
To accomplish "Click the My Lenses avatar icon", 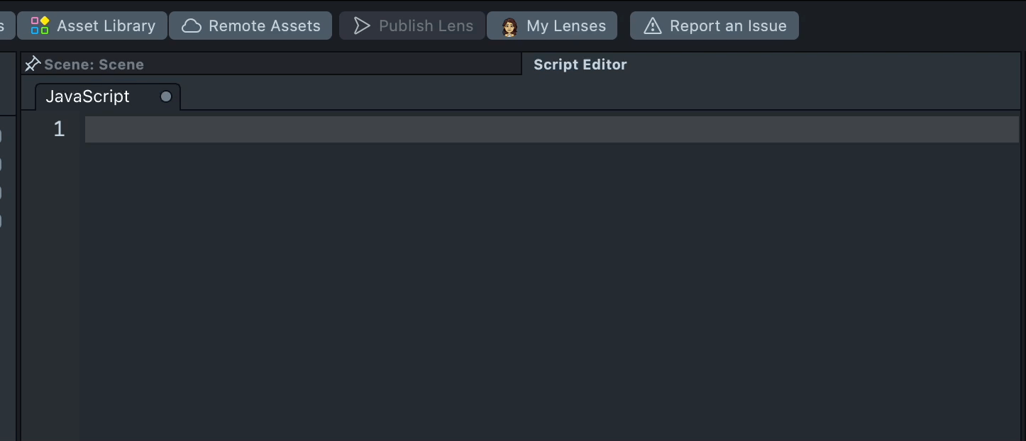I will 509,26.
